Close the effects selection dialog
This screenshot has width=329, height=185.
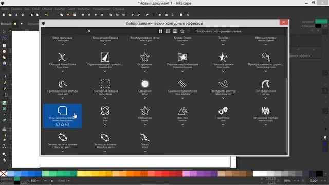tap(283, 22)
